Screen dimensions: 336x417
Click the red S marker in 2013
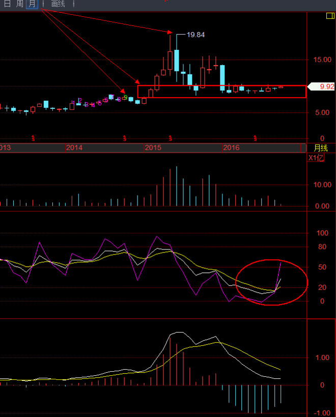coord(33,138)
